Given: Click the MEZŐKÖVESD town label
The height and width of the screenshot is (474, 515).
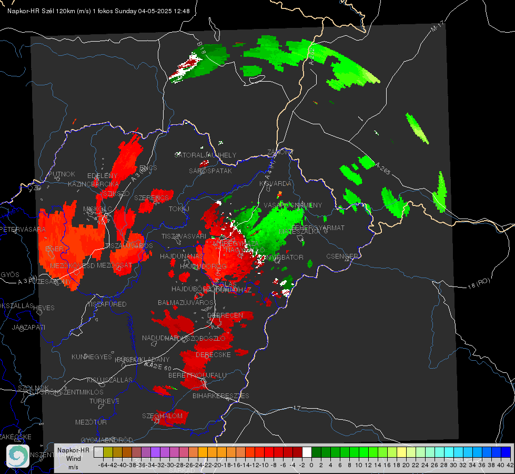Looking at the screenshot, I should coord(73,265).
